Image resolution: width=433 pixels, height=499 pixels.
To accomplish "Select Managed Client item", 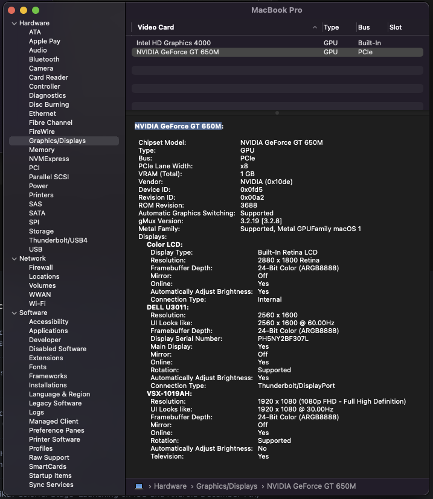I will pyautogui.click(x=54, y=421).
